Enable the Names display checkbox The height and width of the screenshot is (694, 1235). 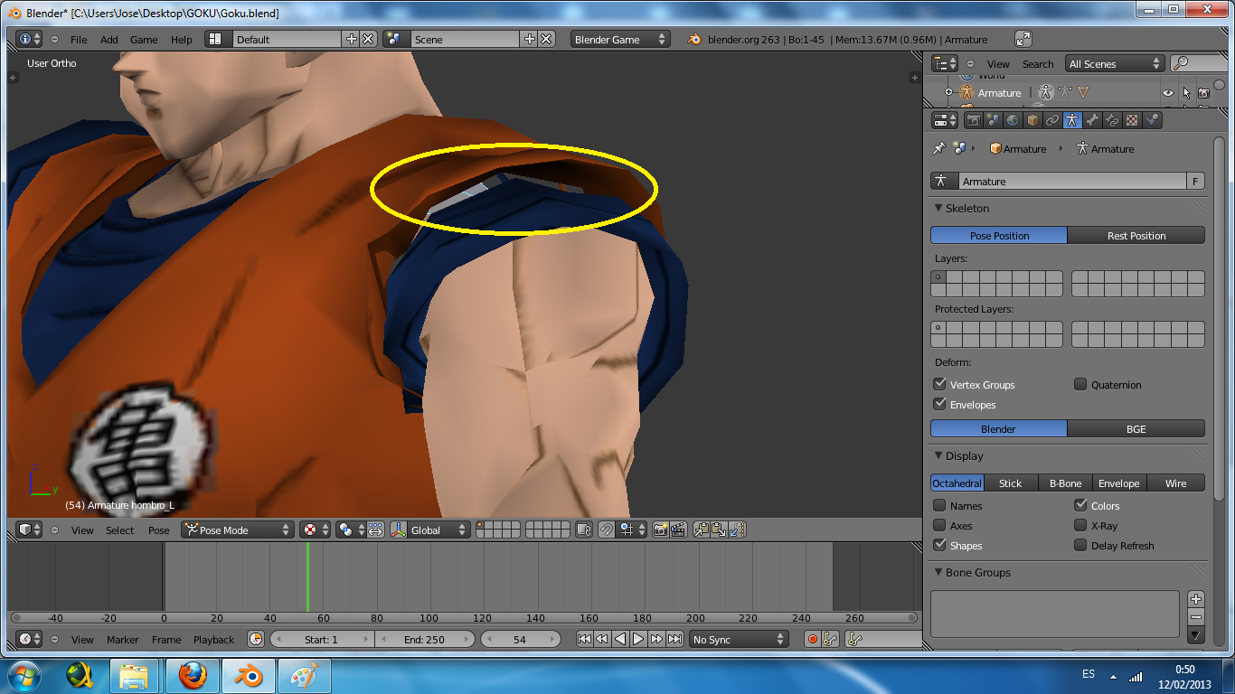940,506
